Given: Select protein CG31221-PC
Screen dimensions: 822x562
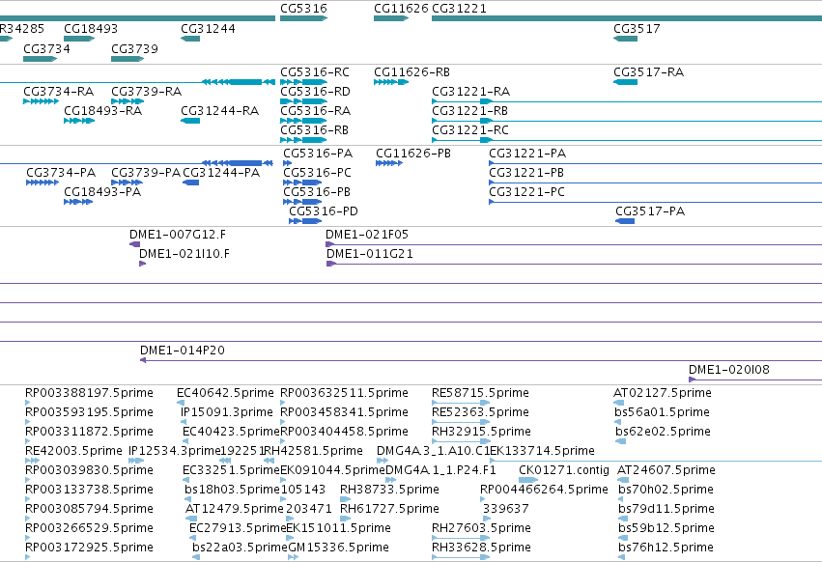Looking at the screenshot, I should [x=655, y=202].
